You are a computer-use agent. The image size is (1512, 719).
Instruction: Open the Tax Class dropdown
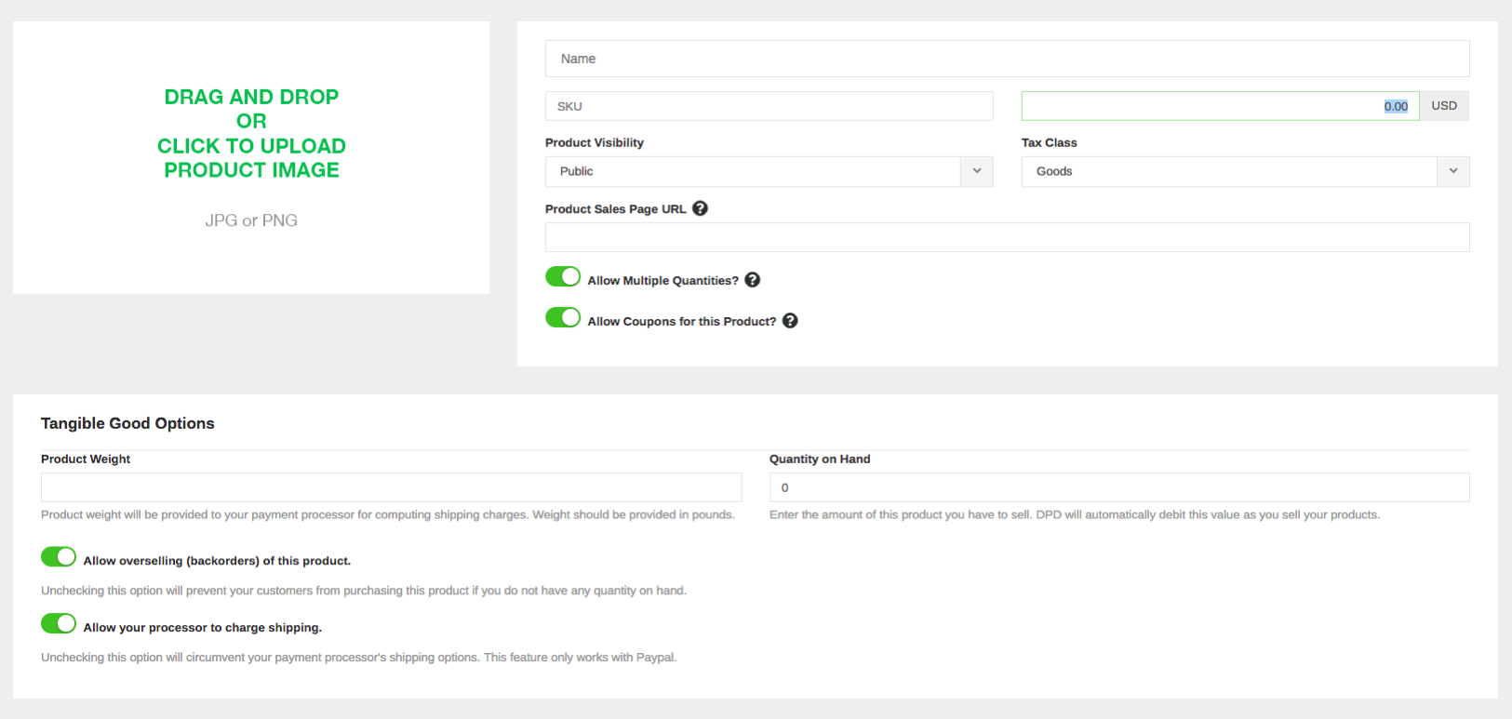[1245, 171]
